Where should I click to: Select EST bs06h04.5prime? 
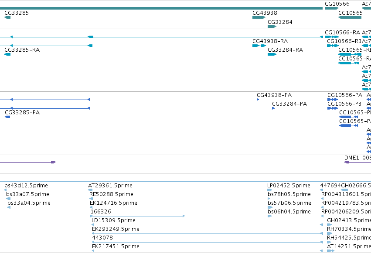click(269, 216)
